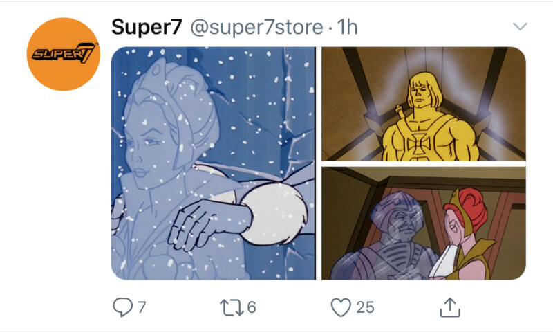
Task: Retweet using the arrows icon
Action: coord(232,307)
